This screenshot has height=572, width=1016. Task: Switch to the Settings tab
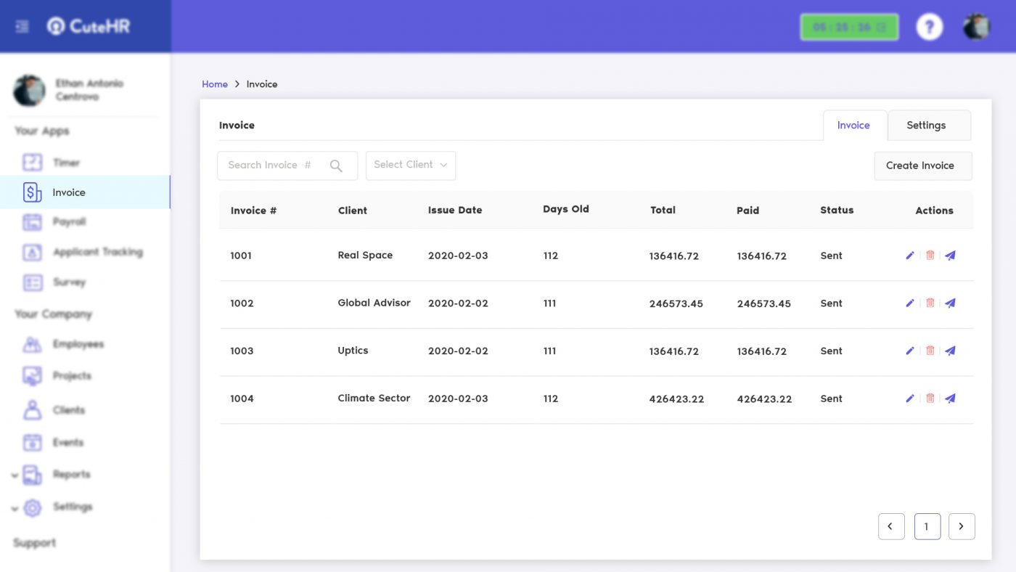[926, 126]
